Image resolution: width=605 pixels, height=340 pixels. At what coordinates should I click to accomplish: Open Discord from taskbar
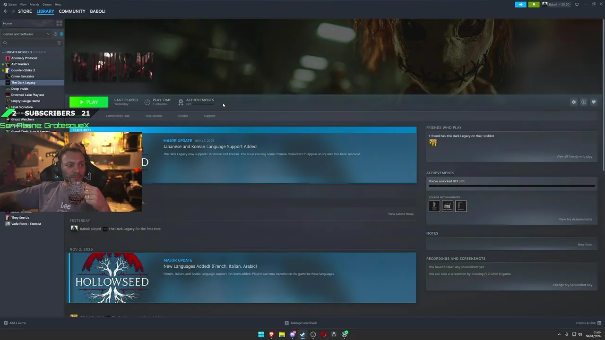[x=292, y=334]
